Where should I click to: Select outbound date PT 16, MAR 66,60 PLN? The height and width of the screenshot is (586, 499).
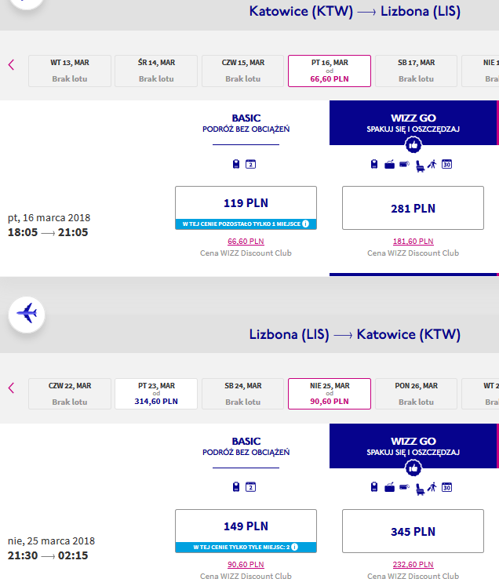tap(330, 71)
